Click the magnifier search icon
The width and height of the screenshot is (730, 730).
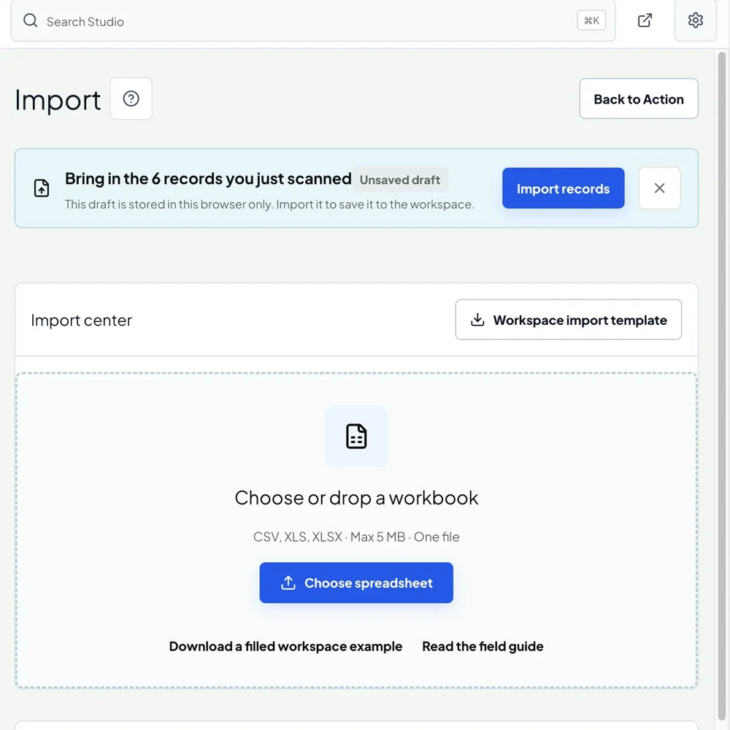click(30, 20)
